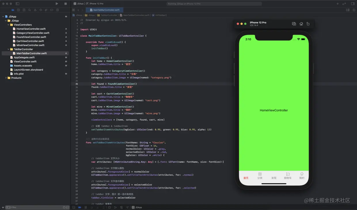The height and width of the screenshot is (210, 357).
Task: Take a Simulator screenshot
Action: 294,24
